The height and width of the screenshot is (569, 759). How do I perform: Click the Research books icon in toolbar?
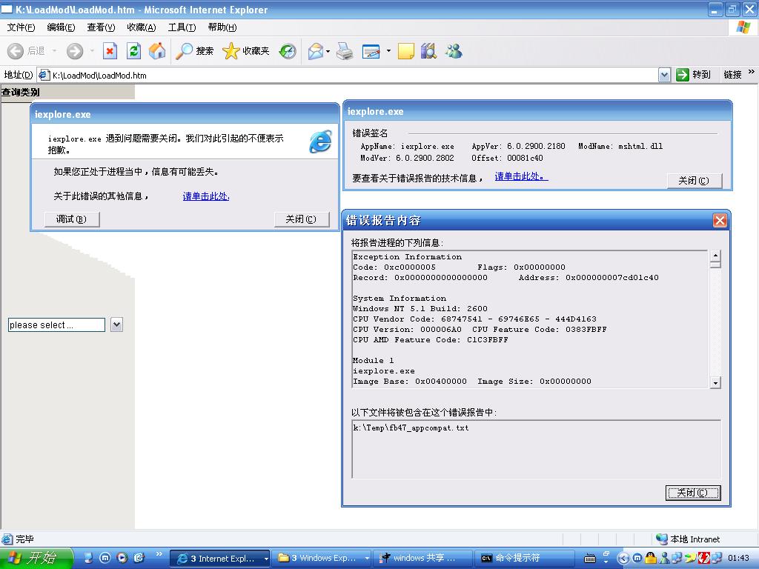click(428, 50)
